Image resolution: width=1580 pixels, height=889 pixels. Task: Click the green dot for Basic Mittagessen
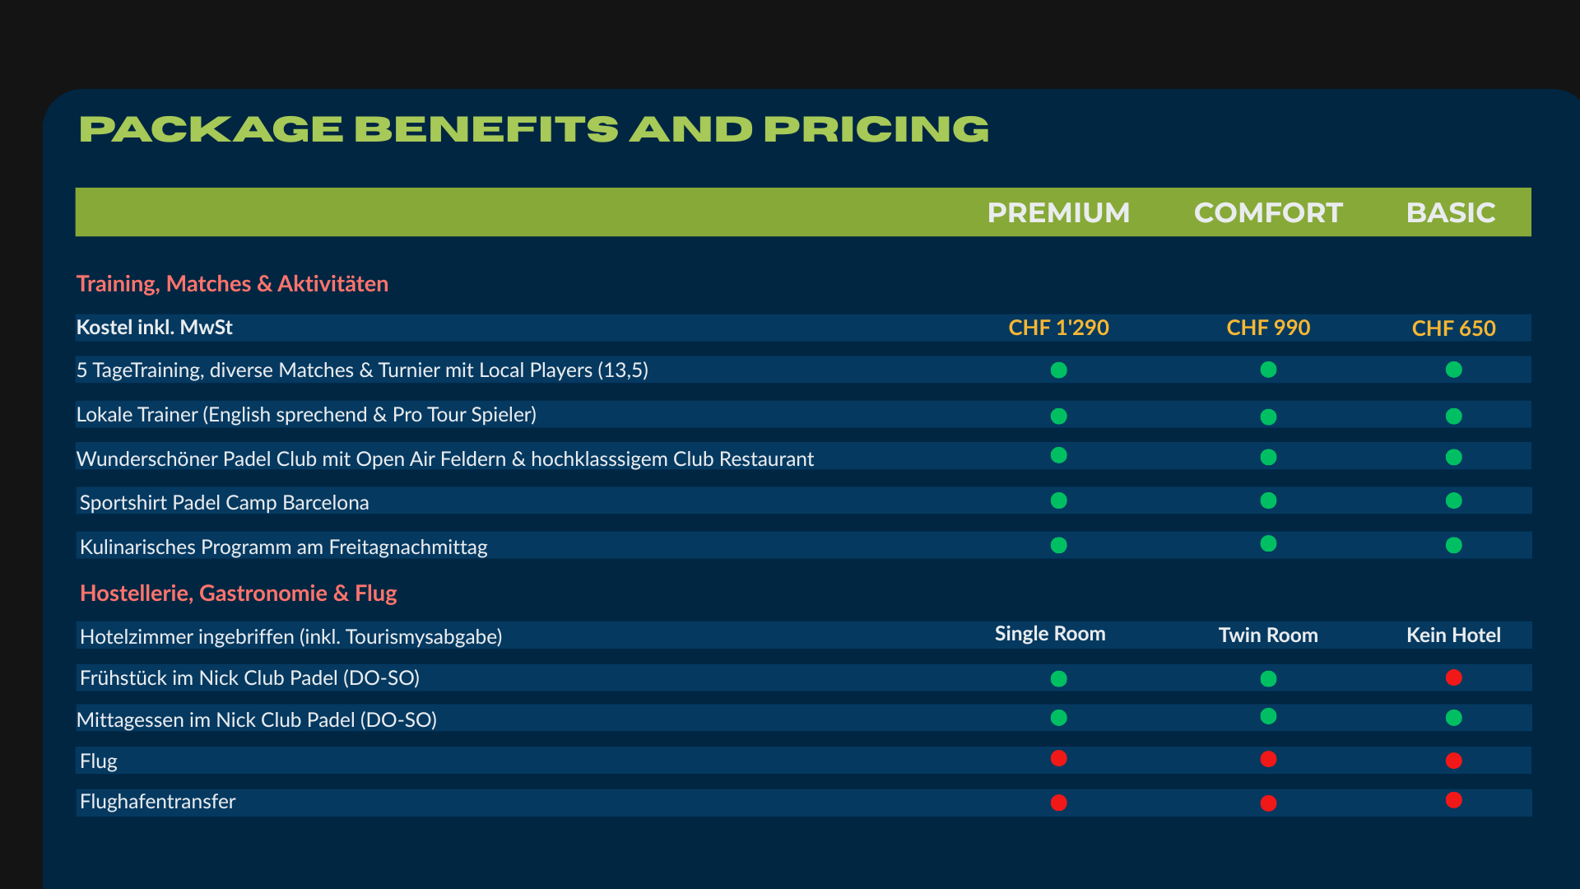pos(1454,718)
